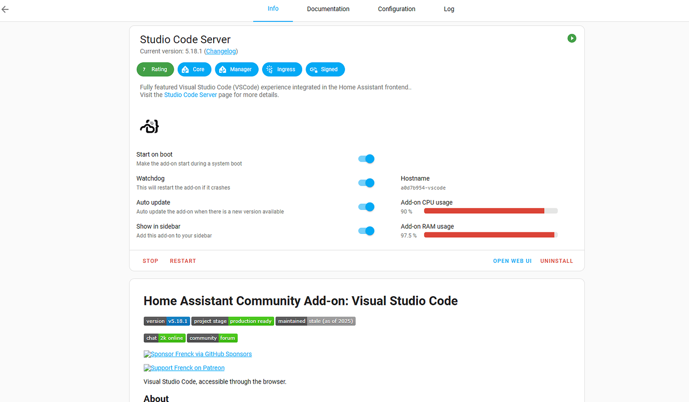Click the 97.5 % RAM usage value
The width and height of the screenshot is (689, 402).
[409, 235]
